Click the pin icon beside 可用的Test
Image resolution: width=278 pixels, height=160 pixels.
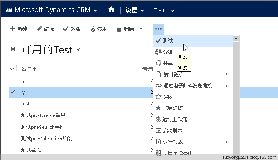pyautogui.click(x=12, y=49)
